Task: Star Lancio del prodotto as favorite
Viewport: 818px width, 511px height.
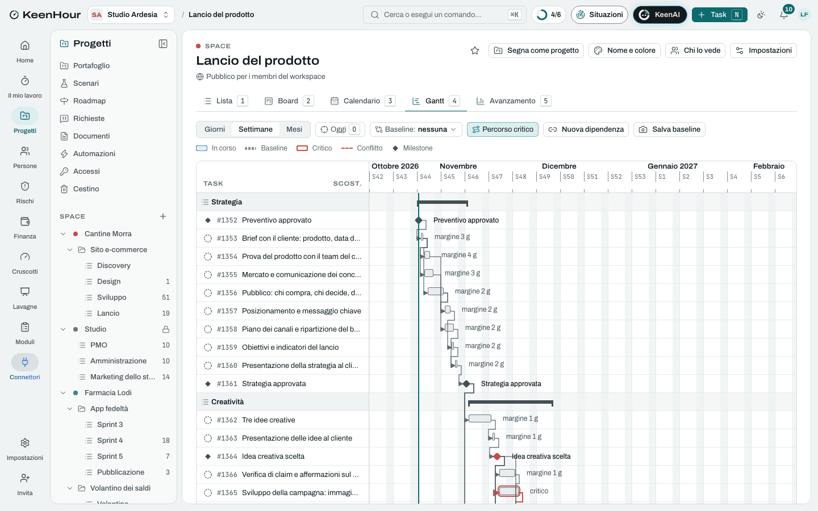Action: pyautogui.click(x=475, y=51)
